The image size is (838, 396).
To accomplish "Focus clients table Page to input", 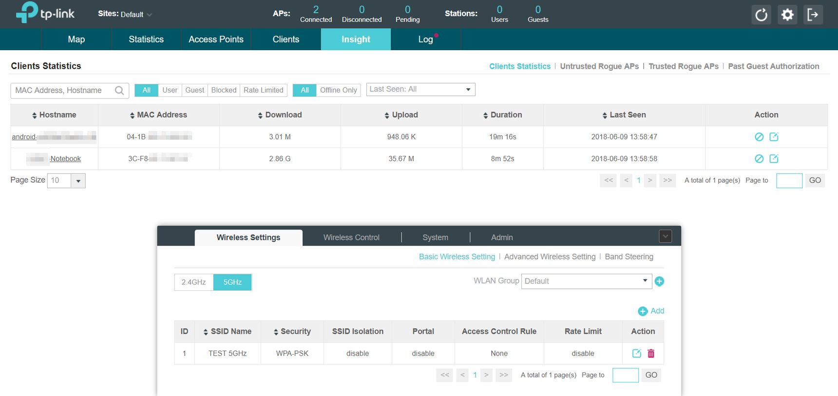I will 789,181.
